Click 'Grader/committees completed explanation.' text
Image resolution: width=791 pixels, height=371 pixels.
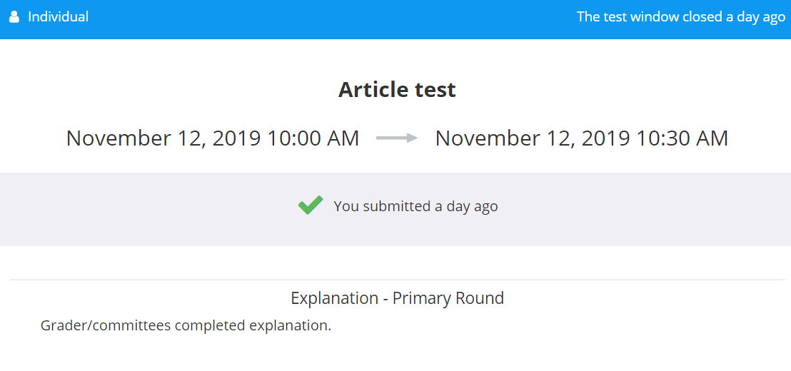tap(186, 325)
